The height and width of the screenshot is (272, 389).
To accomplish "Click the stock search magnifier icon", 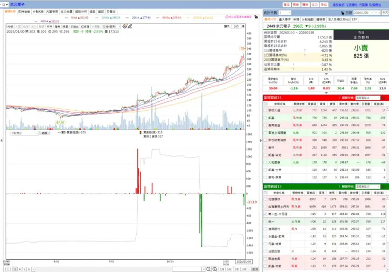I will pyautogui.click(x=3, y=4).
